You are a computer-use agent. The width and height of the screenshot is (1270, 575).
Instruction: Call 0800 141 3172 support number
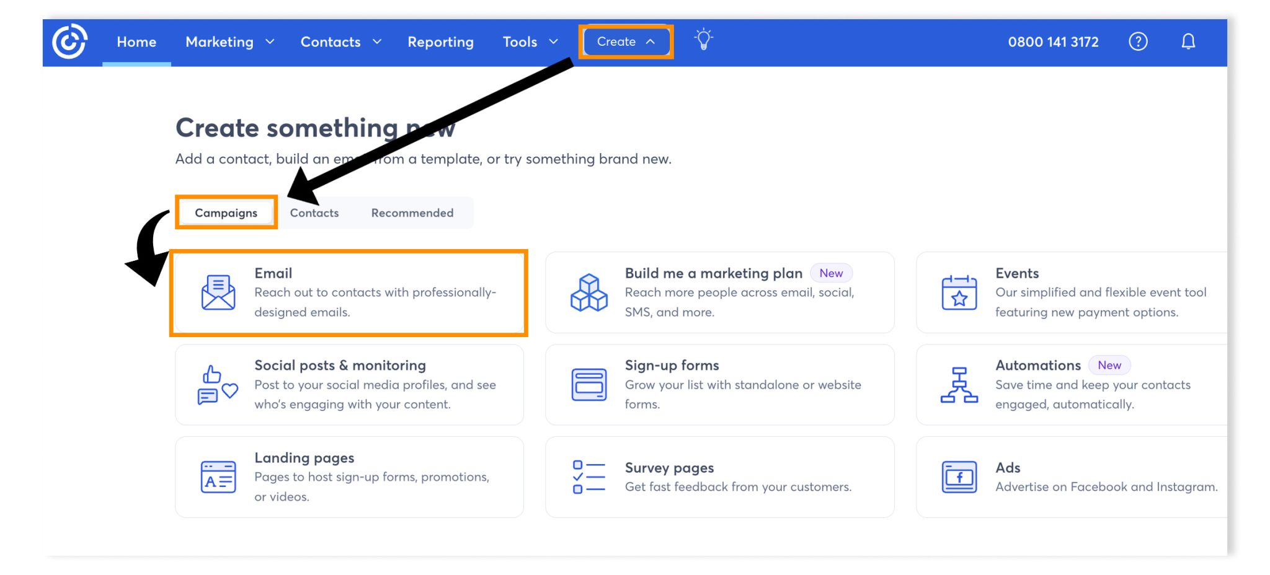[x=1054, y=42]
